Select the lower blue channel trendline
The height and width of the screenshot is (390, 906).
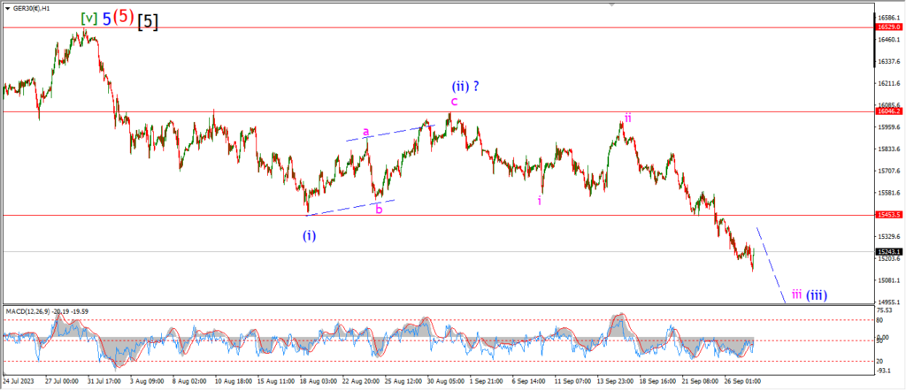point(350,208)
